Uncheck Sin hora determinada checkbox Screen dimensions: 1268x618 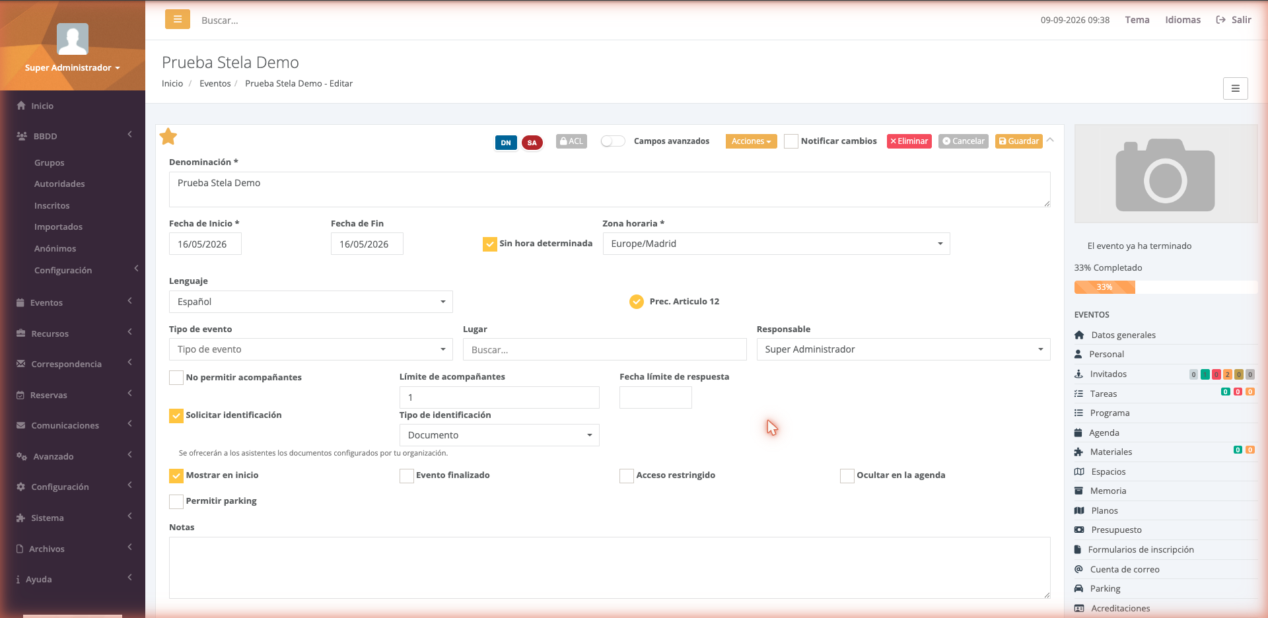point(490,244)
